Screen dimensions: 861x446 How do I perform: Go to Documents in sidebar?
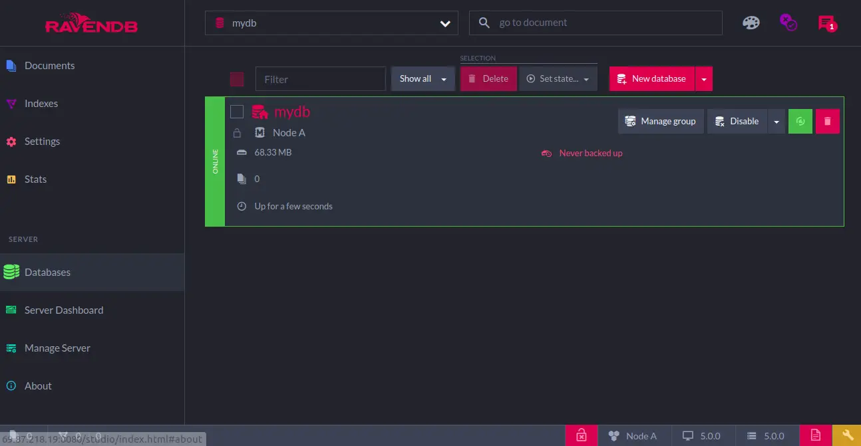point(92,66)
